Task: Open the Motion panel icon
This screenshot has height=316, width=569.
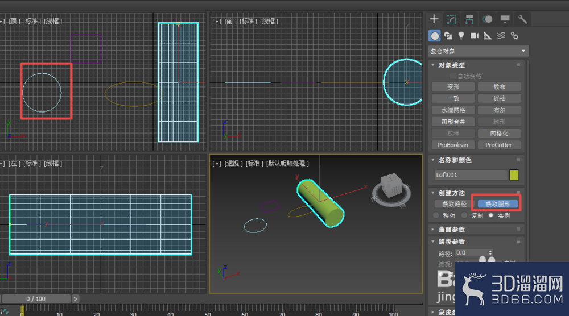Action: (x=488, y=19)
